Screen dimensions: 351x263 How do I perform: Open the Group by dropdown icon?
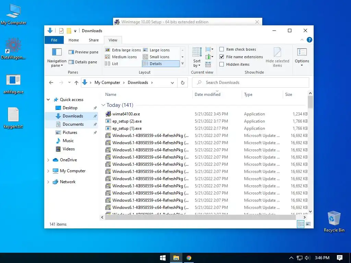[x=209, y=49]
